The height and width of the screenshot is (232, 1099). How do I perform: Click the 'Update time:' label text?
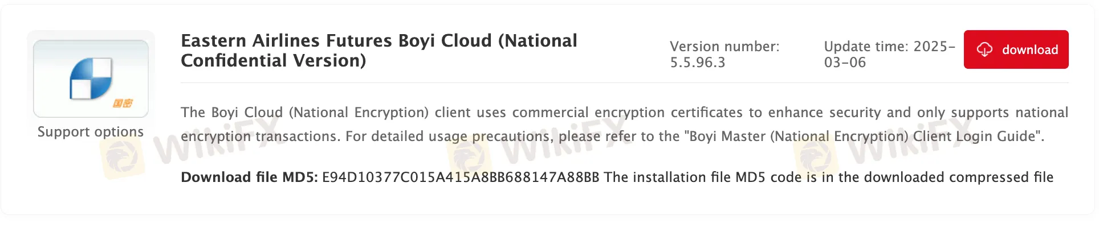pyautogui.click(x=866, y=47)
